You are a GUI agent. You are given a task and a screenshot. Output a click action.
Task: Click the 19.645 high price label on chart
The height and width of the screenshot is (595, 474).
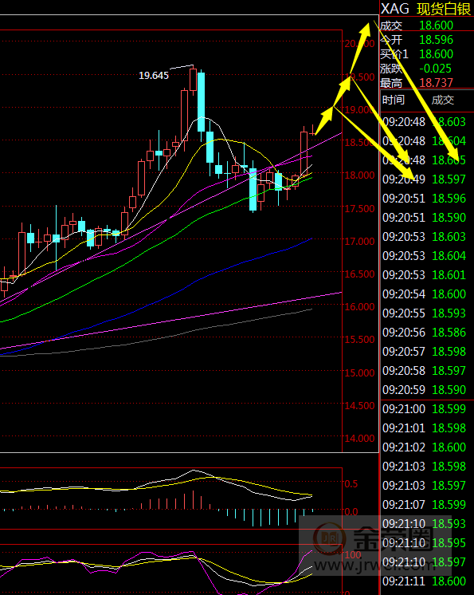(x=154, y=76)
